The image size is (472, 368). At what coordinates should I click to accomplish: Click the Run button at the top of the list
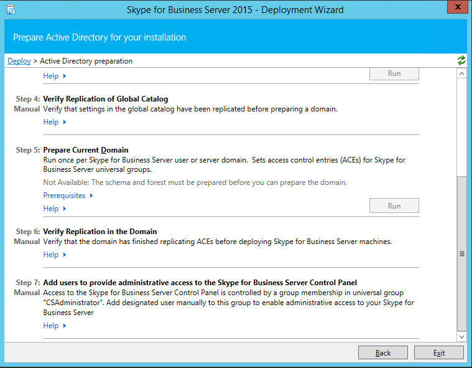394,73
